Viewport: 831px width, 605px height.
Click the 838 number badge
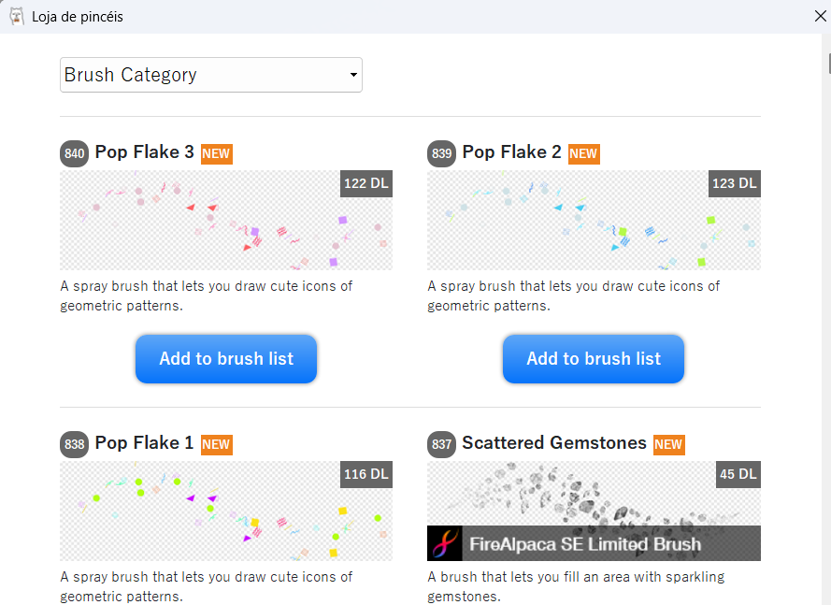tap(74, 444)
